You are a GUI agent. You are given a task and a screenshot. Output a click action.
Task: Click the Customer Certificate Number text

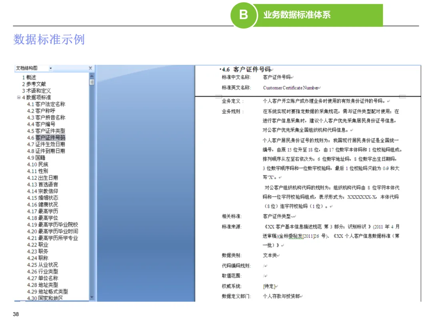pos(291,88)
